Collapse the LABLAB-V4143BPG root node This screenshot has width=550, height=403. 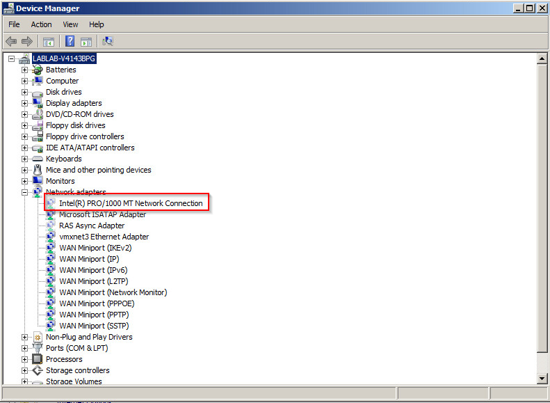click(x=12, y=59)
